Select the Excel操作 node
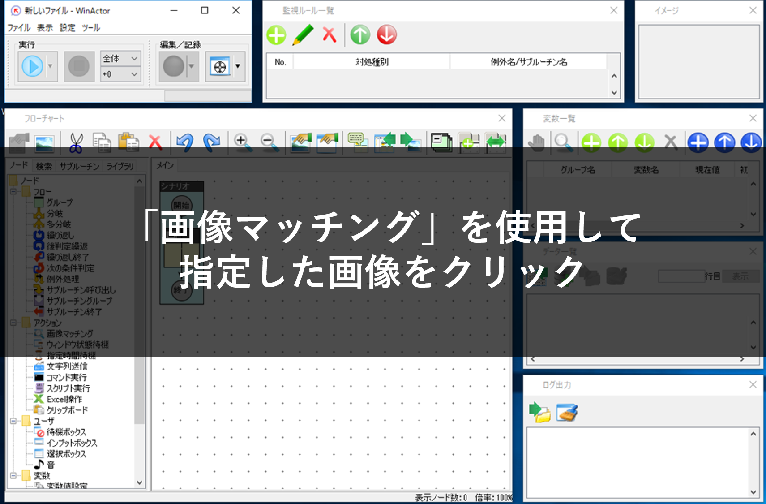This screenshot has height=504, width=766. tap(64, 399)
